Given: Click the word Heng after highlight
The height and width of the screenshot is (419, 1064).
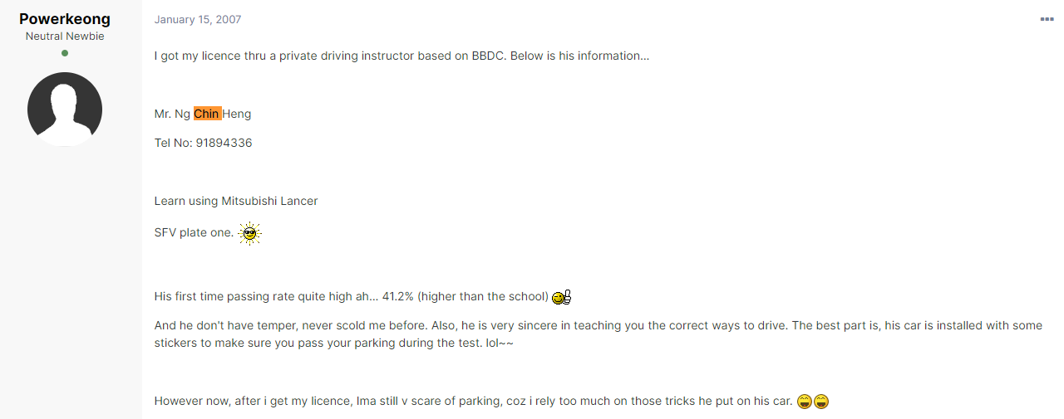Looking at the screenshot, I should (x=237, y=114).
